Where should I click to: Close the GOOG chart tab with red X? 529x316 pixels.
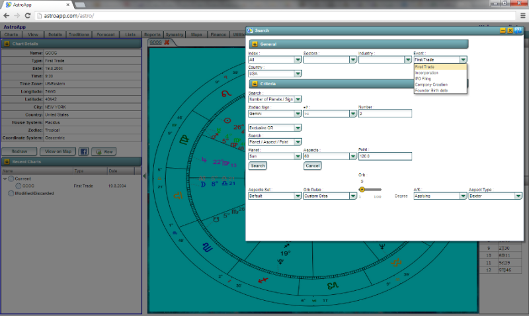167,42
